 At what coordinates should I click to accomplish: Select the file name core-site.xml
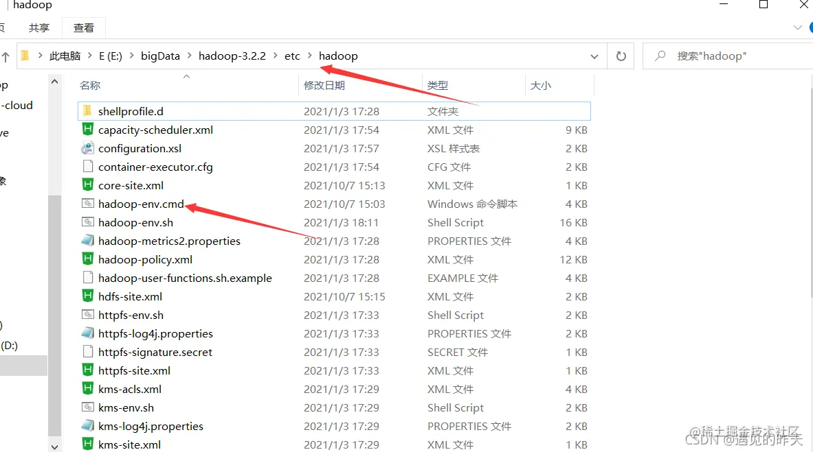pyautogui.click(x=131, y=185)
